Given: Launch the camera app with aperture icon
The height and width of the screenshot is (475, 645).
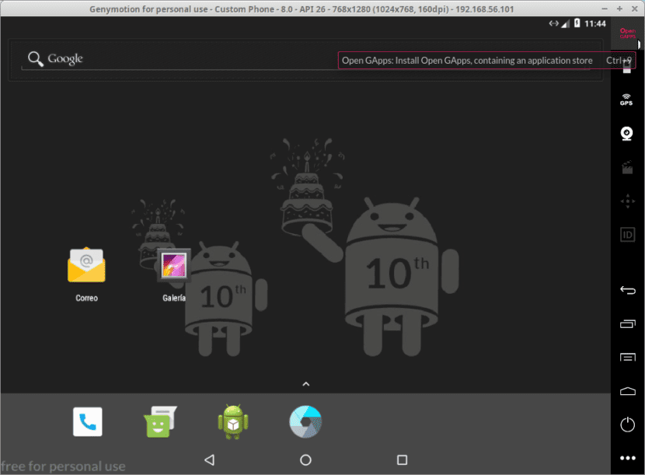Looking at the screenshot, I should click(305, 422).
